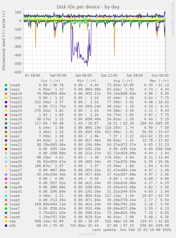
Task: Select the loop9 legend label
Action: pos(15,217)
